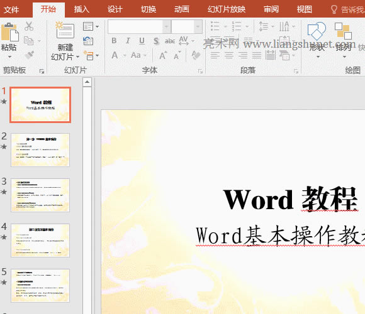Open the slide layout dropdown
This screenshot has width=365, height=314.
coord(91,26)
